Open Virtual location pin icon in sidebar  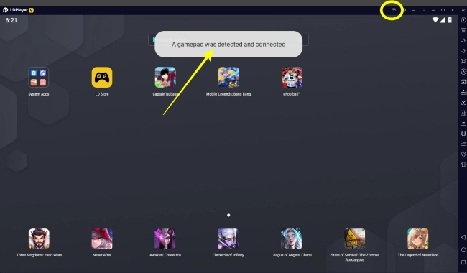tap(463, 154)
